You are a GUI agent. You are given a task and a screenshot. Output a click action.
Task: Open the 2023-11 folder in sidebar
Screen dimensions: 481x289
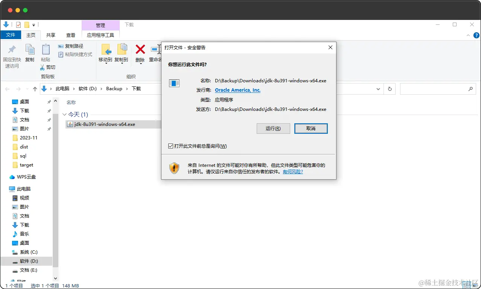(29, 138)
